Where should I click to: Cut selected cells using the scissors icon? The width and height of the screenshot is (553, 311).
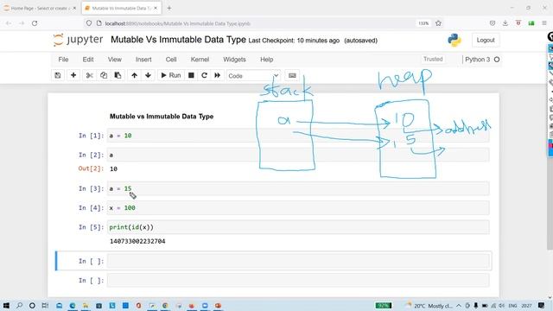point(89,75)
